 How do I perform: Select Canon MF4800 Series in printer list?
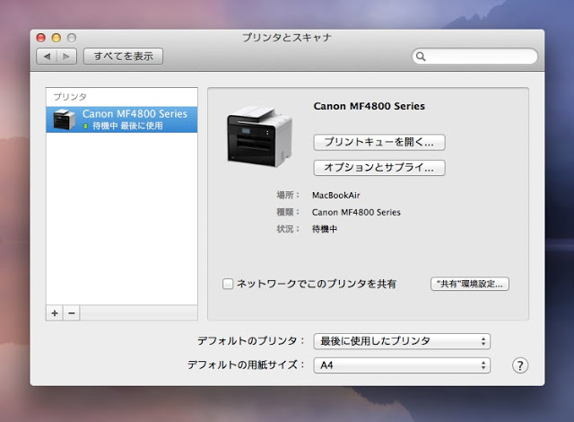pos(122,119)
